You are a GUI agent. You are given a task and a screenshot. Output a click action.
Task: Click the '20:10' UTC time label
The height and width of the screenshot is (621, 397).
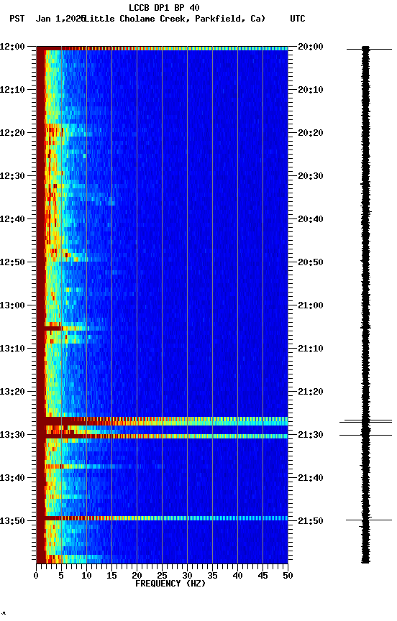311,90
